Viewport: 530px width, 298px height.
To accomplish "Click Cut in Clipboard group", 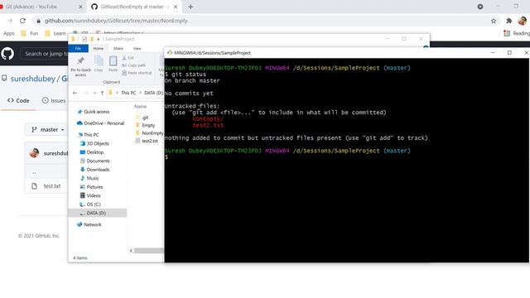I will coord(128,58).
